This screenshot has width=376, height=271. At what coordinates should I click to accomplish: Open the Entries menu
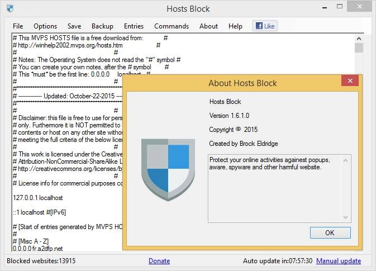click(134, 26)
